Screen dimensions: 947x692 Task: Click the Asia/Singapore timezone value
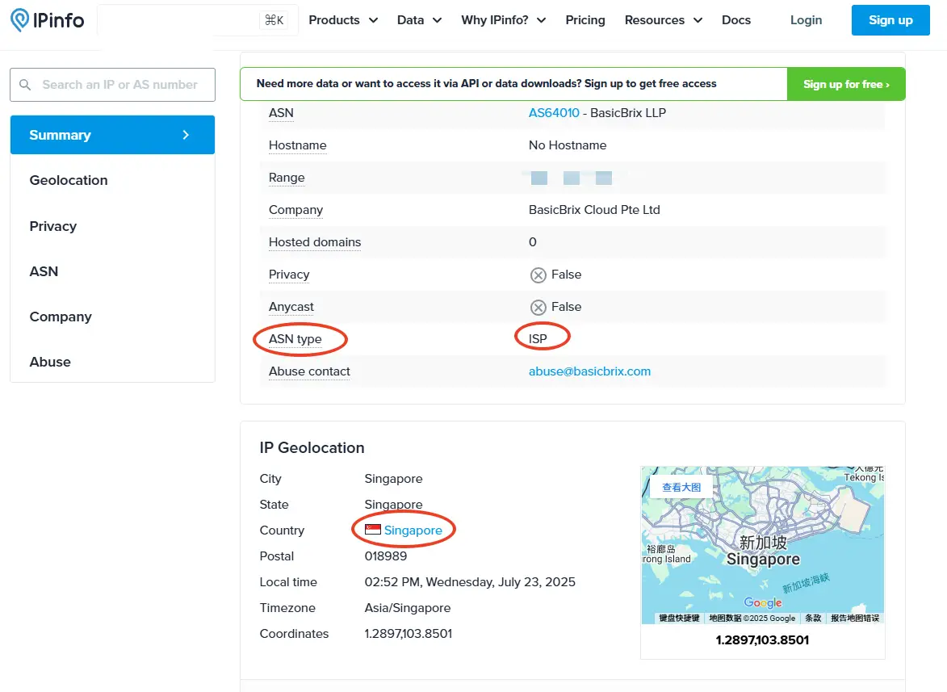(x=407, y=607)
